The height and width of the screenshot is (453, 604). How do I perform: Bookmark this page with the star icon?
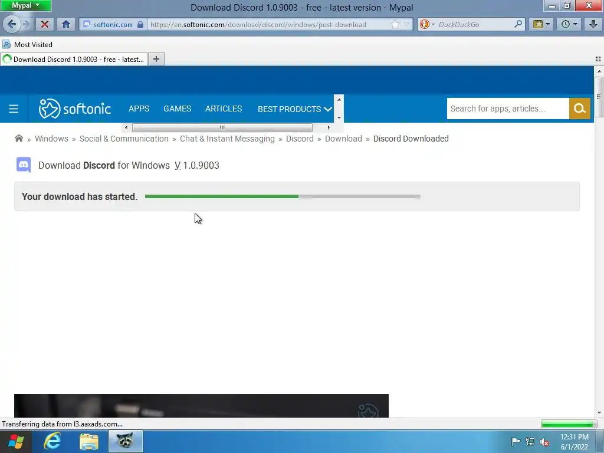pos(395,24)
